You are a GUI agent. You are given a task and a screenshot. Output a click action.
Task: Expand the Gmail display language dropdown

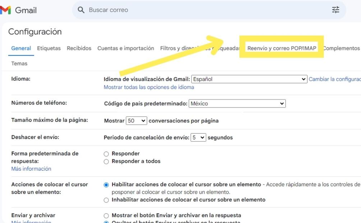pyautogui.click(x=249, y=79)
